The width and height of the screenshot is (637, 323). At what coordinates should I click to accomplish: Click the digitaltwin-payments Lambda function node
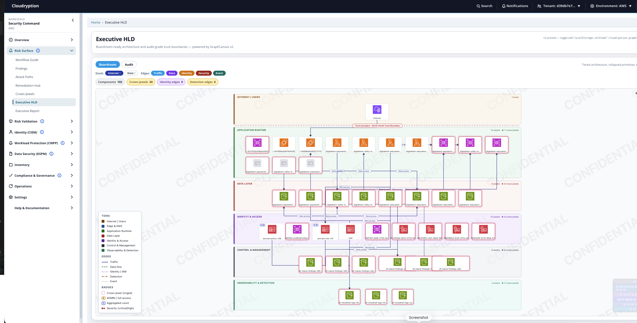(x=337, y=144)
